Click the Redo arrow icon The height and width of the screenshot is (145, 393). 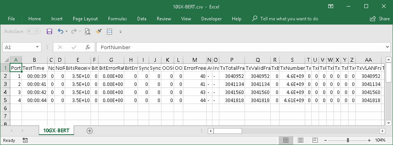[74, 31]
